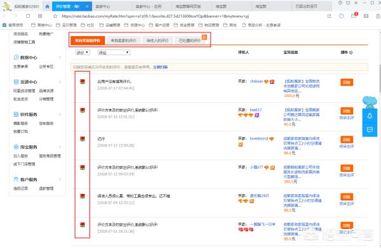Click the review timestamp [2018-07-12 13:50:28]
This screenshot has height=248, width=381.
pyautogui.click(x=116, y=145)
